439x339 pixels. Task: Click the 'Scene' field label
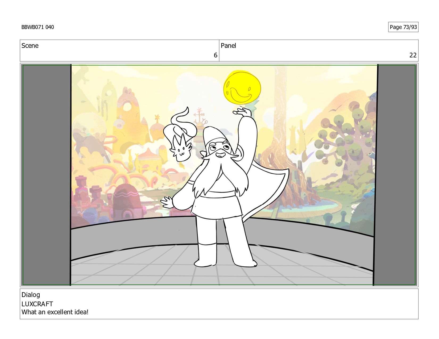pos(30,46)
